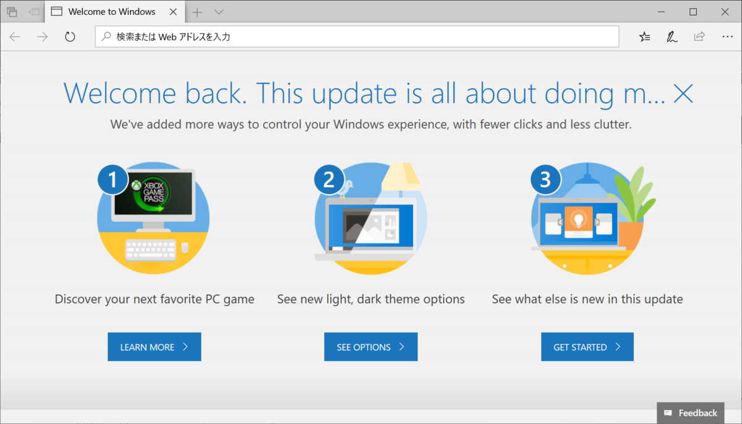The image size is (742, 424).
Task: Select the Add notes pen icon
Action: (672, 37)
